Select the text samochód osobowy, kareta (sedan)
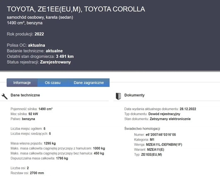This screenshot has height=176, width=220. pyautogui.click(x=40, y=17)
